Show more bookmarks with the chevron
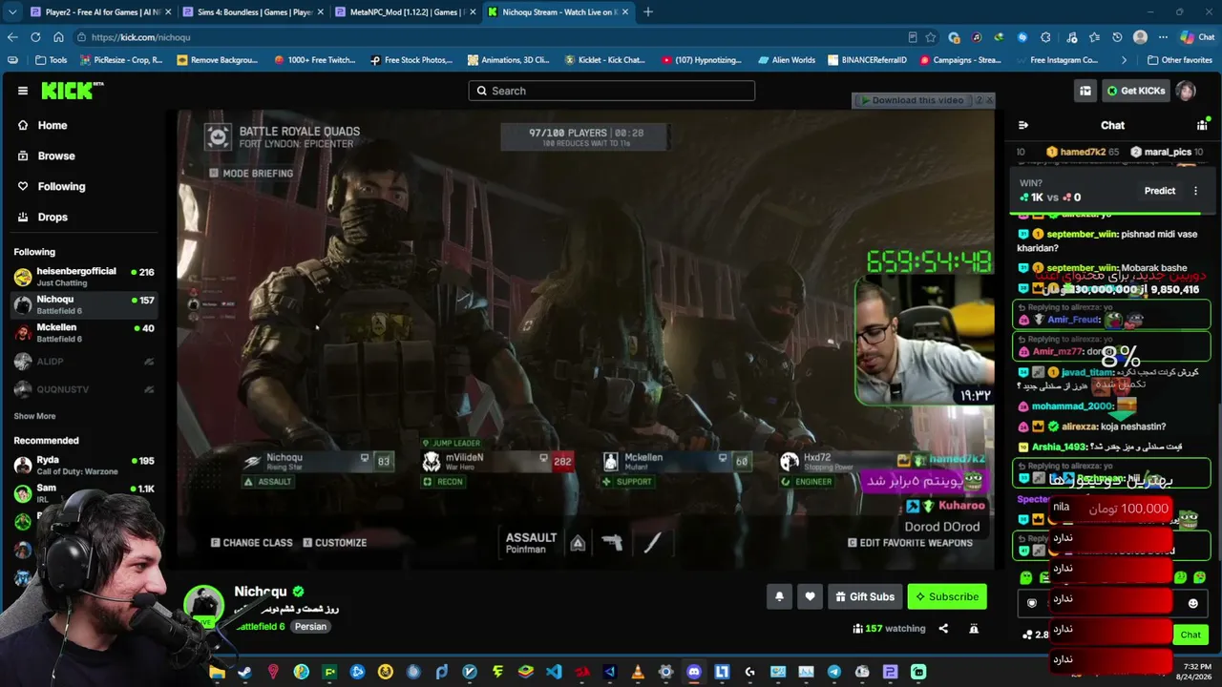This screenshot has width=1222, height=687. (1124, 60)
